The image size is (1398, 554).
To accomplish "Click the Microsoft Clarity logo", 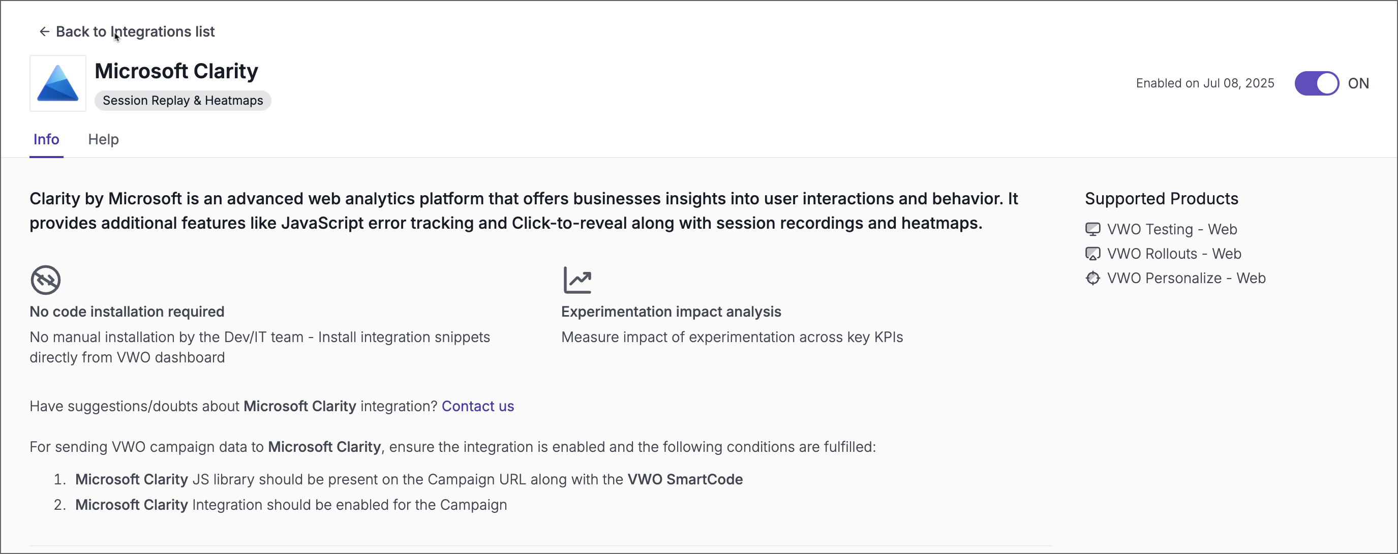I will click(x=57, y=83).
